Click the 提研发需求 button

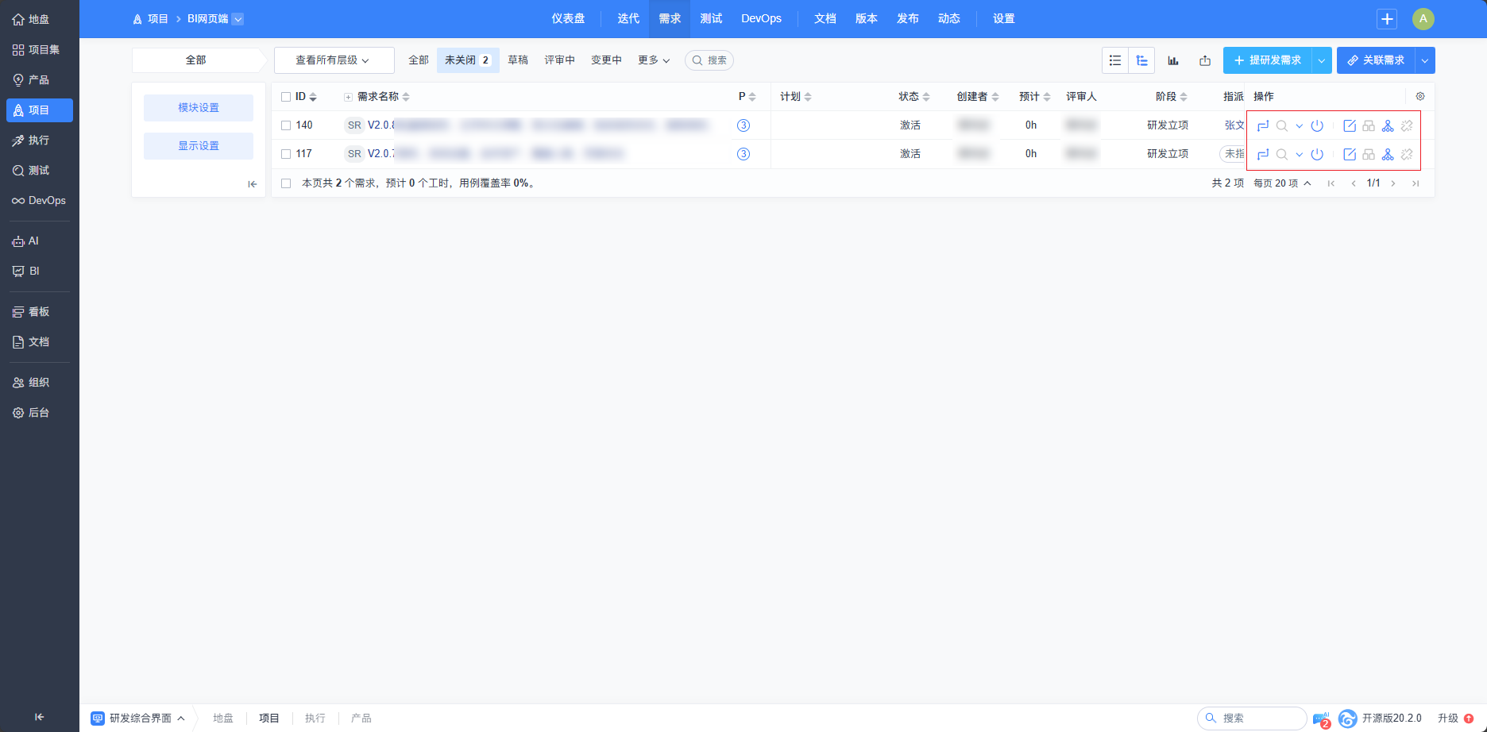pos(1267,60)
